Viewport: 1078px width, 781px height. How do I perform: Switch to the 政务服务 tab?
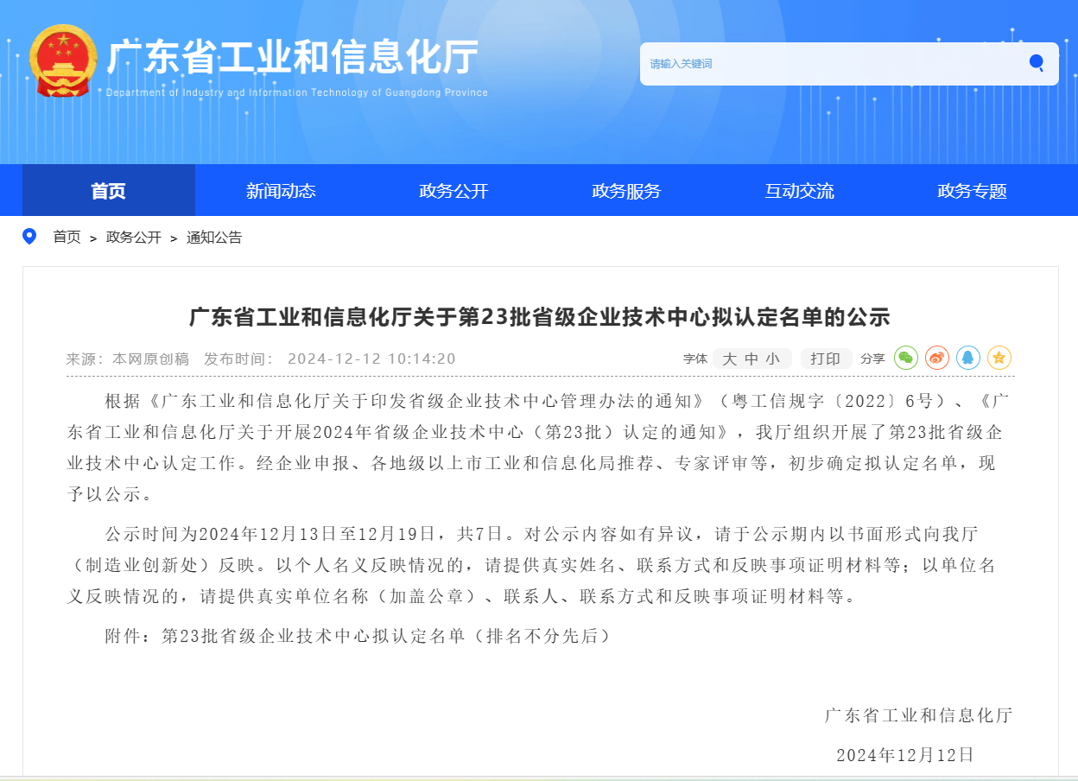(x=625, y=191)
